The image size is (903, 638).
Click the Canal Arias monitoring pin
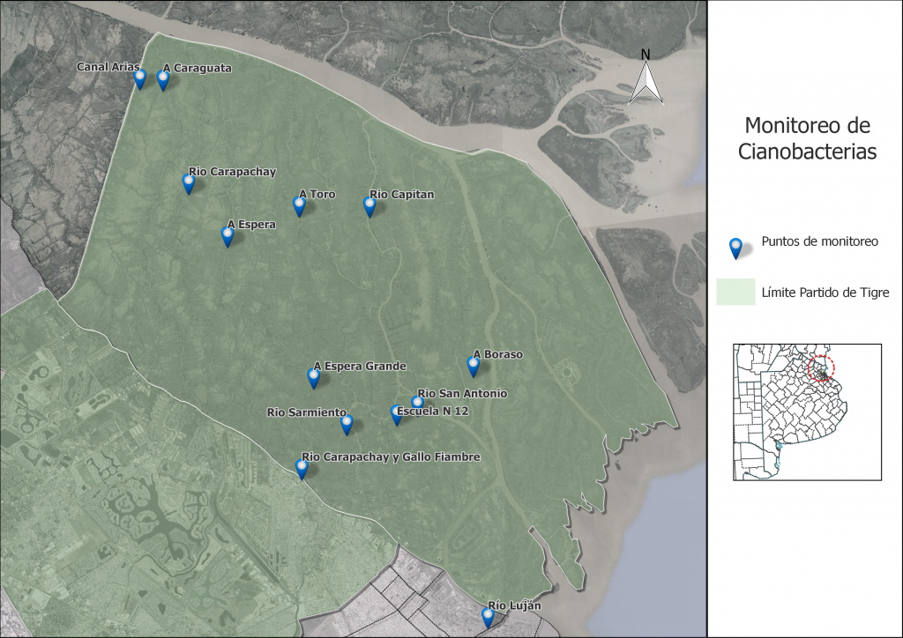[139, 79]
